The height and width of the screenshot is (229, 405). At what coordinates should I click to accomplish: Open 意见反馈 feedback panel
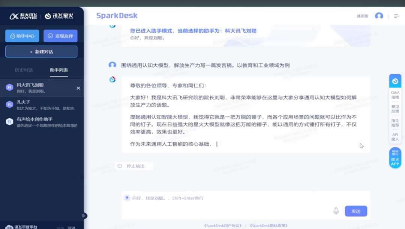tap(394, 108)
